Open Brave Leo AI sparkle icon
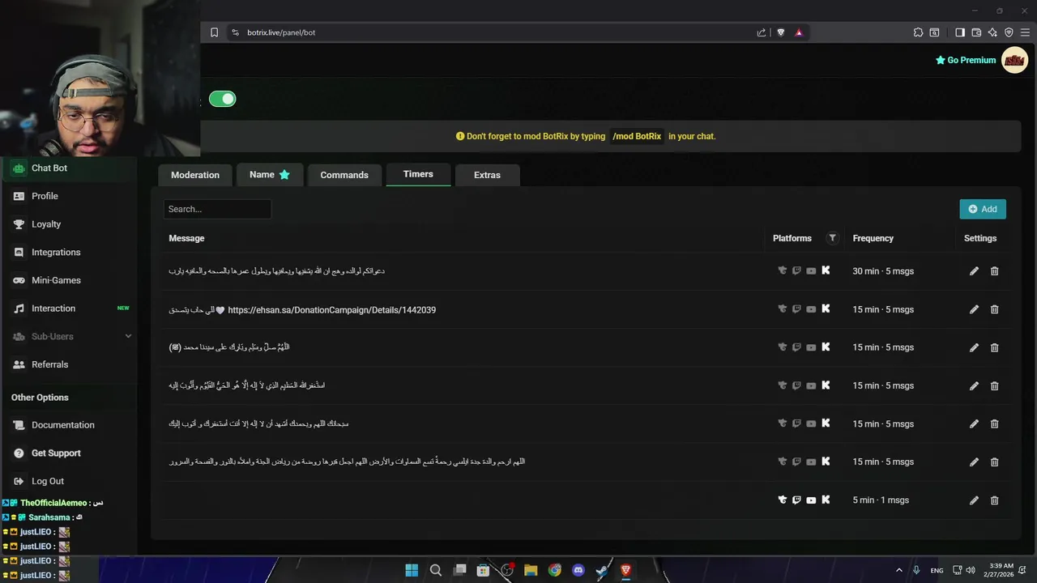 coord(992,32)
